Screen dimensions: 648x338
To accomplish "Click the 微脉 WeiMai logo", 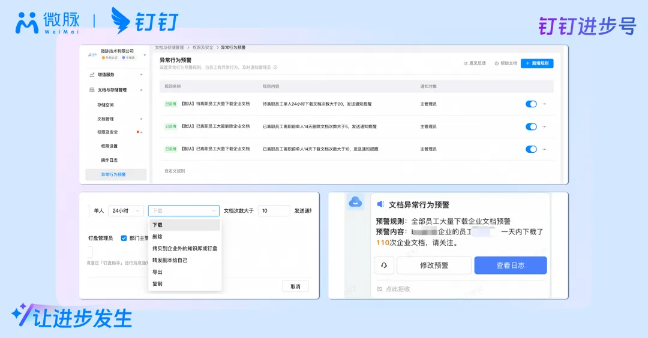I will coord(47,23).
